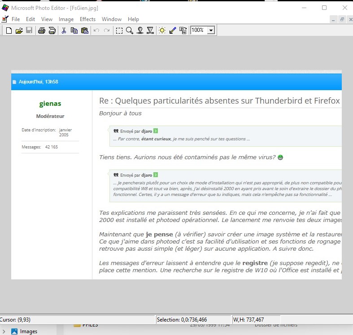Click the green arrow after second djaro quote
353x335 pixels.
pos(156,175)
